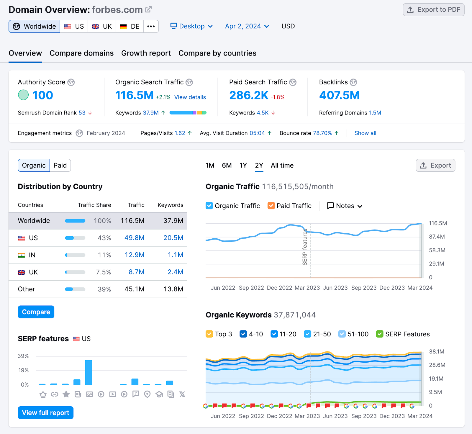
Task: Open the Apr 2, 2024 date dropdown
Action: click(x=247, y=26)
